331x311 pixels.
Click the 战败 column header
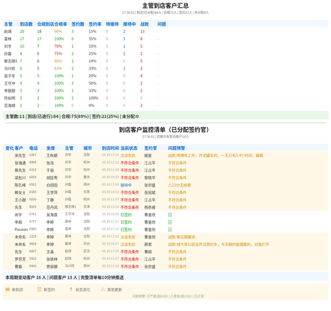click(144, 24)
